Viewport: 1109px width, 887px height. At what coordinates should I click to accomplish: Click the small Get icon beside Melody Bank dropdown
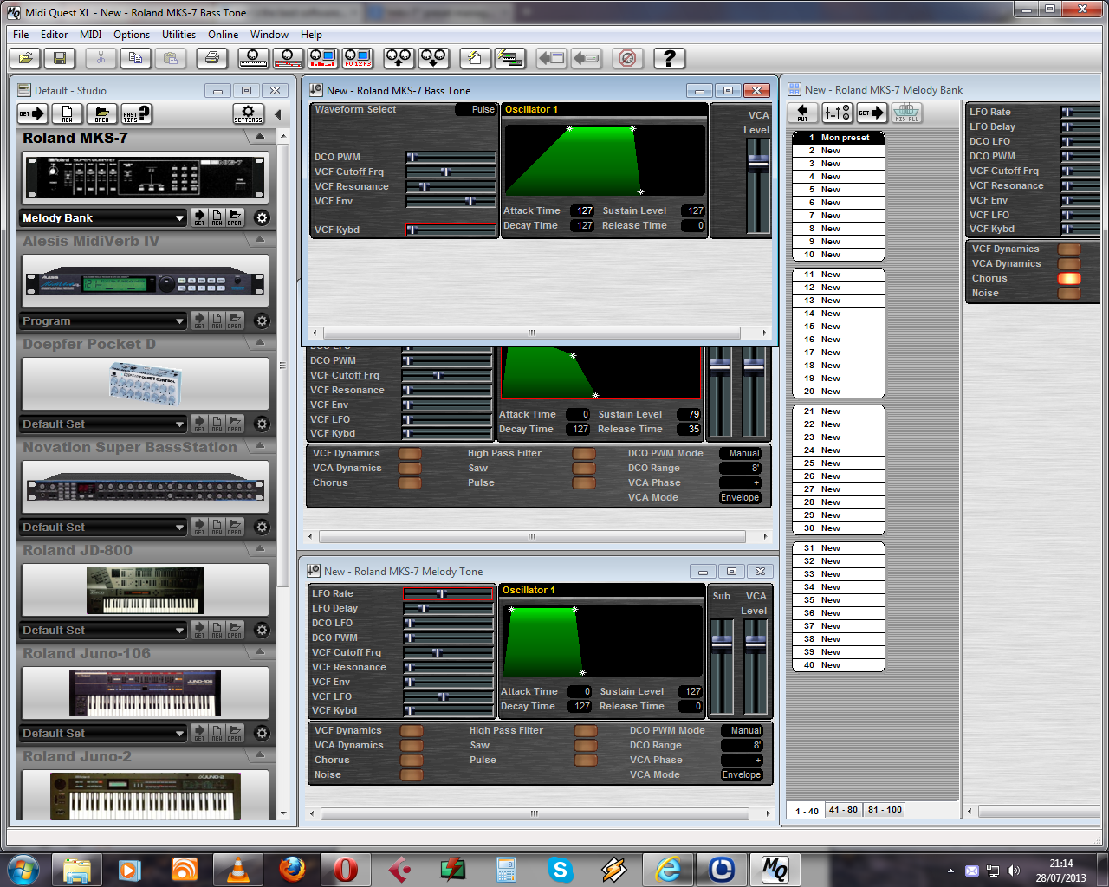pyautogui.click(x=199, y=217)
